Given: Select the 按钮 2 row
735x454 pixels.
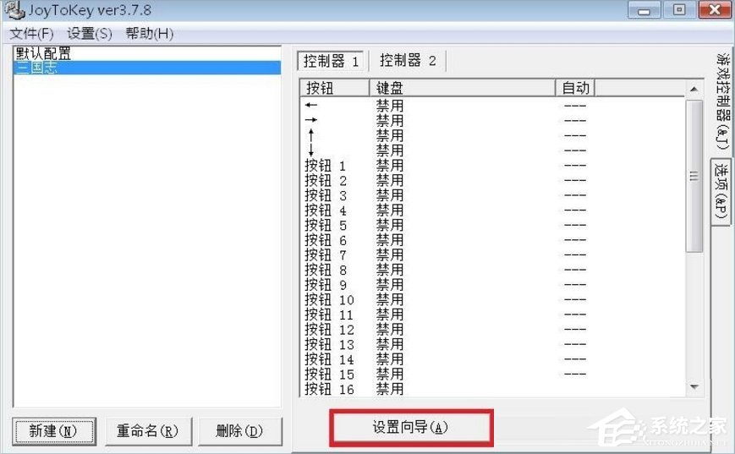Looking at the screenshot, I should click(x=492, y=180).
